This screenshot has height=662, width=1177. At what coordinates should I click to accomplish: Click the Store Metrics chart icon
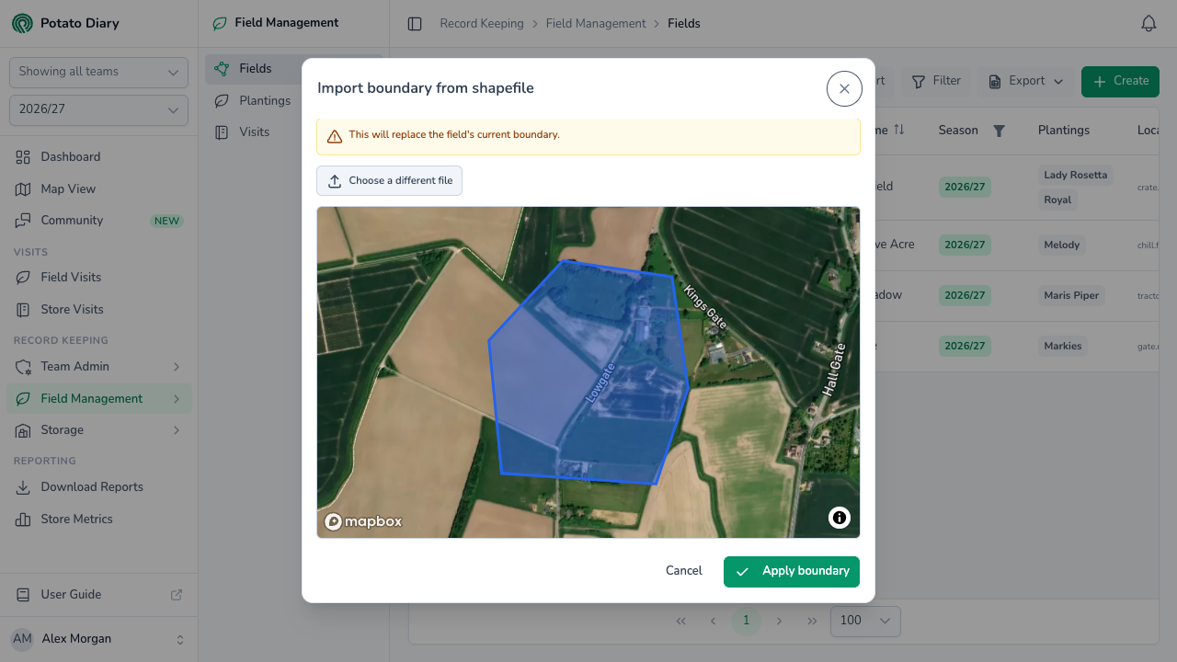(23, 519)
